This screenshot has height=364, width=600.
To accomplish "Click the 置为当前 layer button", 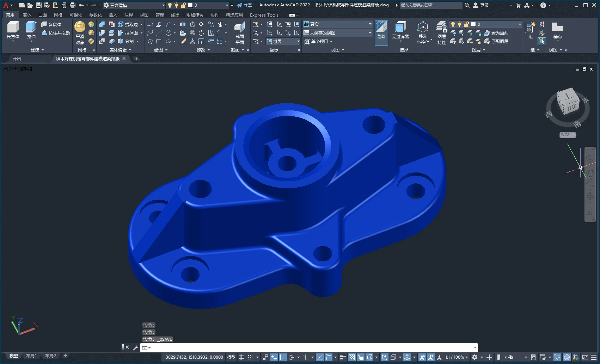I will tap(496, 33).
